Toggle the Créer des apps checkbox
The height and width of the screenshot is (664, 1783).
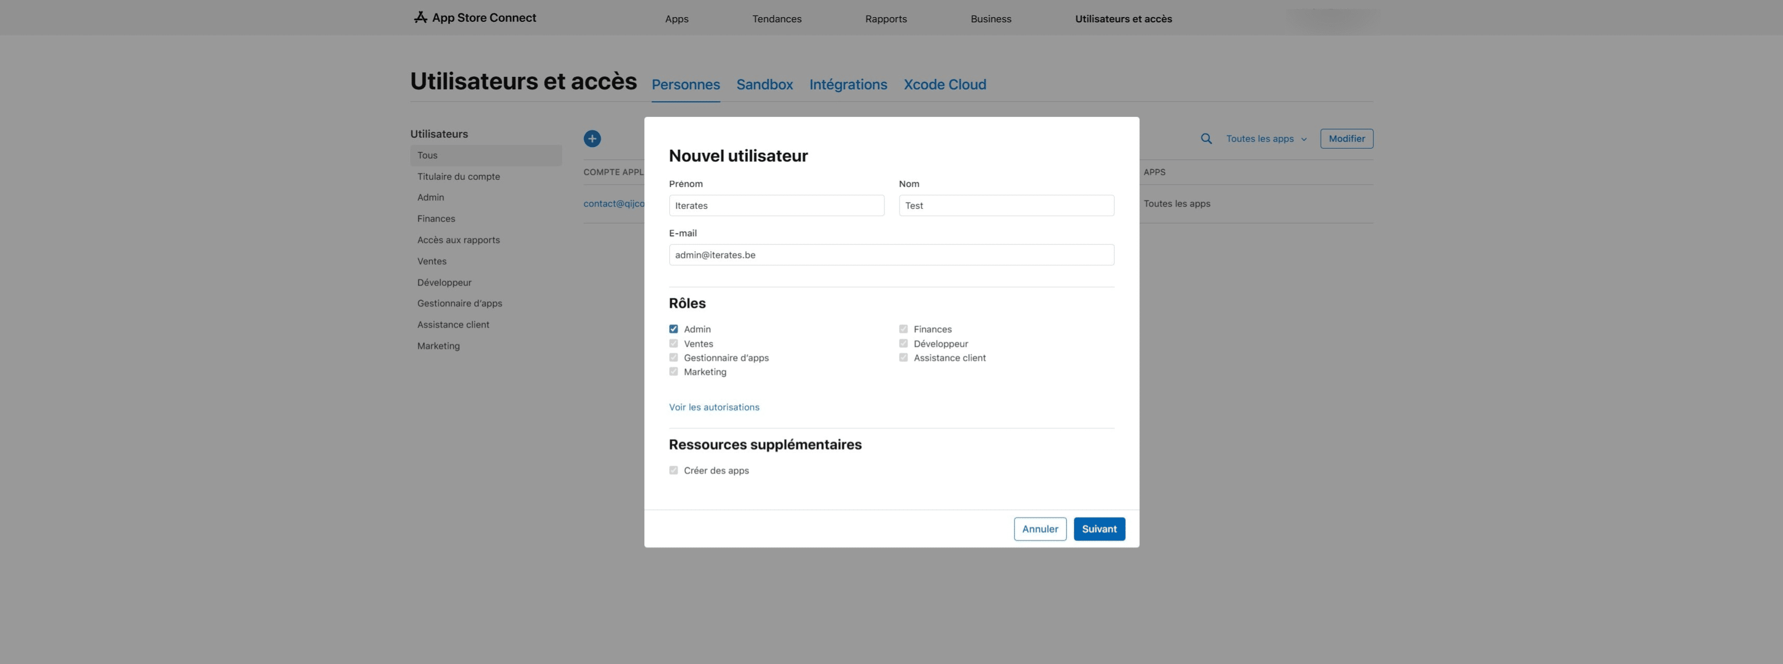[673, 470]
